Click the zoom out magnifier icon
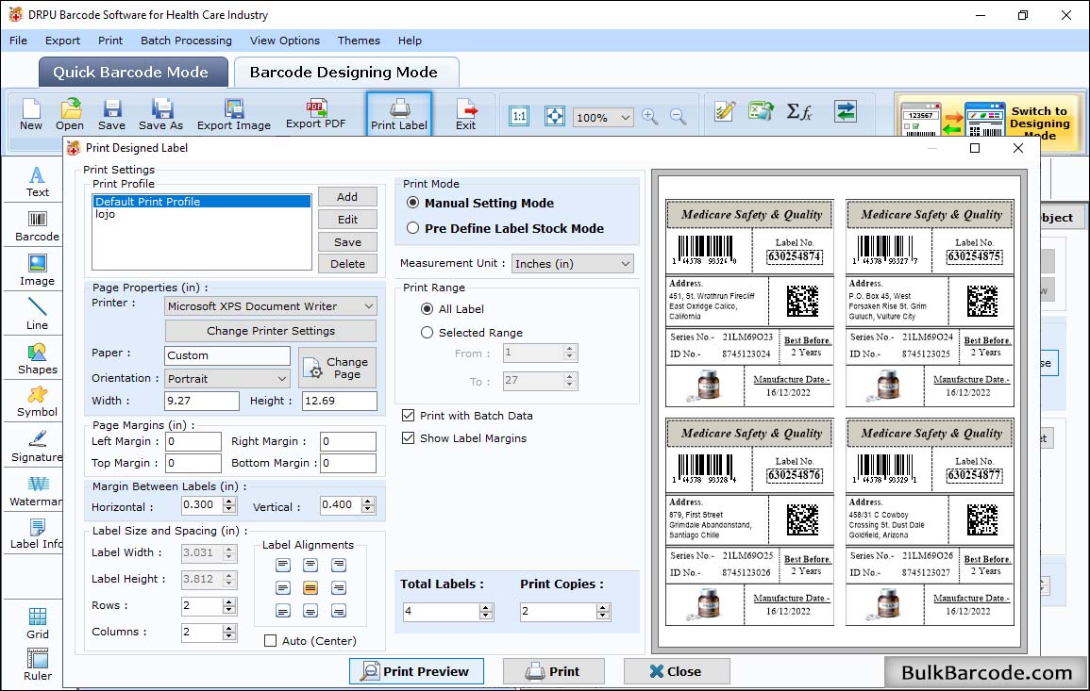1090x691 pixels. tap(678, 116)
